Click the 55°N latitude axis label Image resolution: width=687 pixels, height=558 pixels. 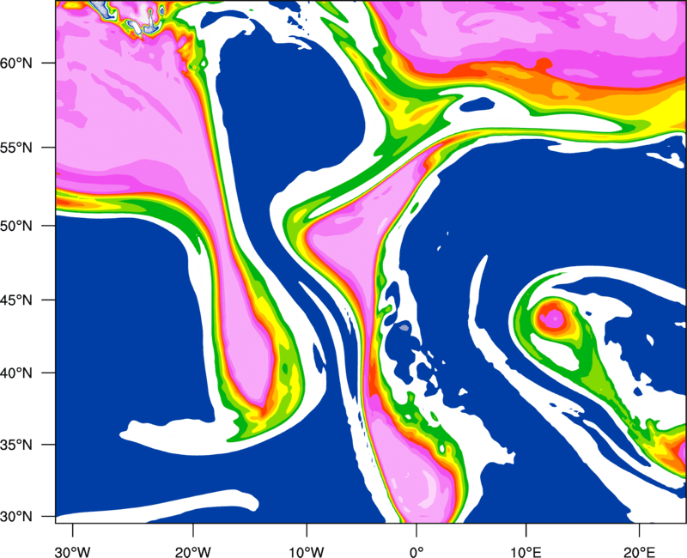click(33, 148)
